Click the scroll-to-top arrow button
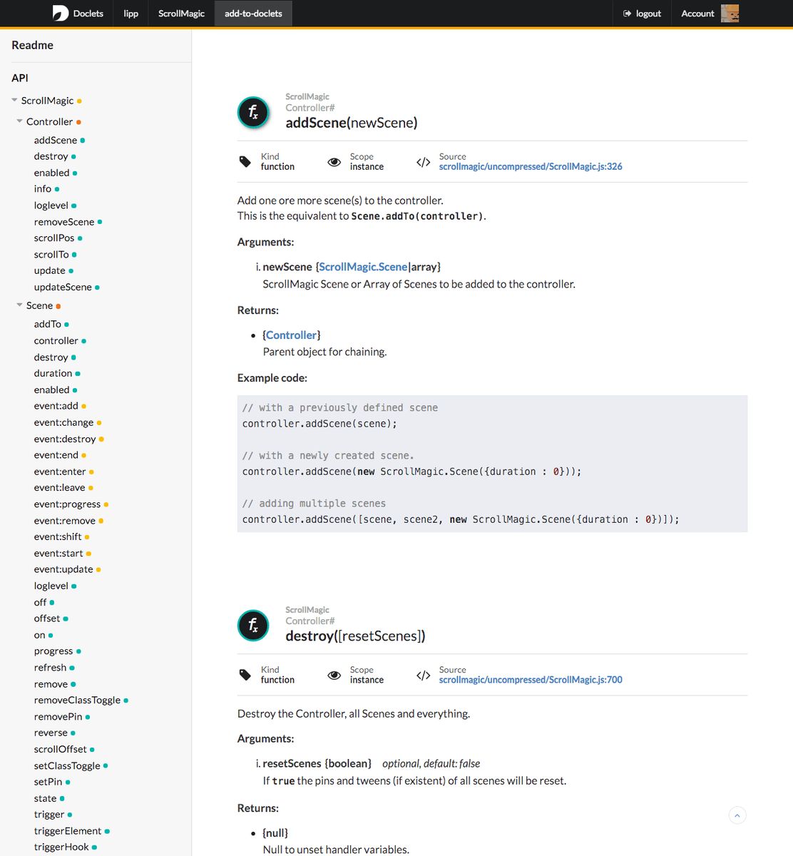 coord(737,815)
